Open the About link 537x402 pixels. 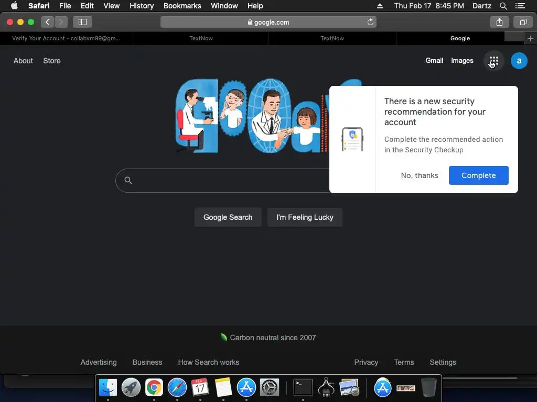tap(23, 61)
